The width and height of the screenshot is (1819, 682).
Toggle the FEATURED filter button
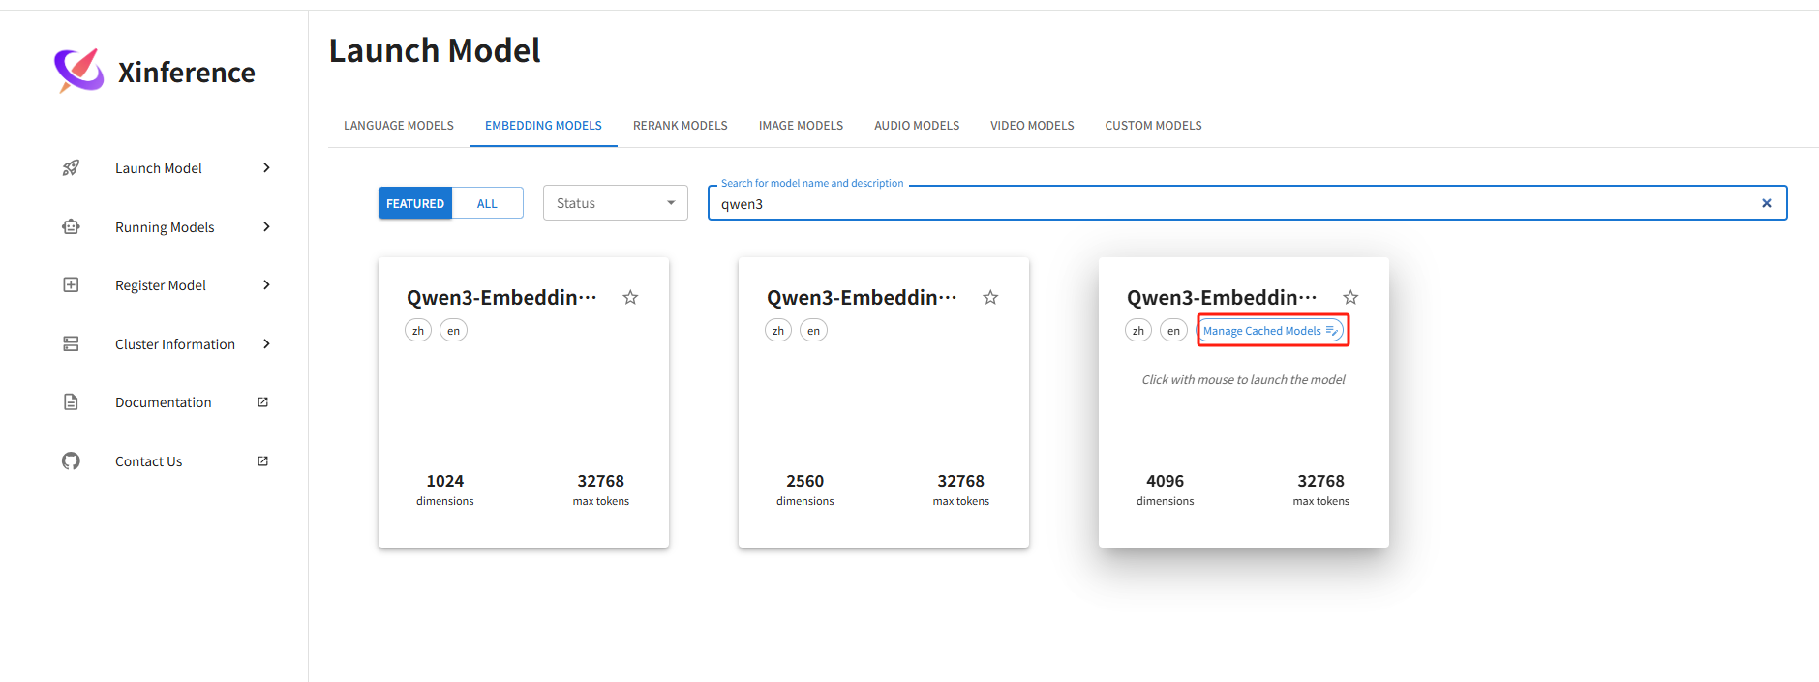pyautogui.click(x=415, y=203)
